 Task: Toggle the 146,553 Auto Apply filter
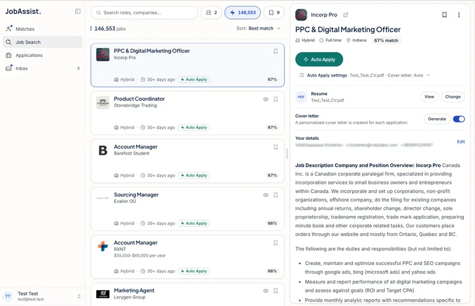[x=243, y=12]
